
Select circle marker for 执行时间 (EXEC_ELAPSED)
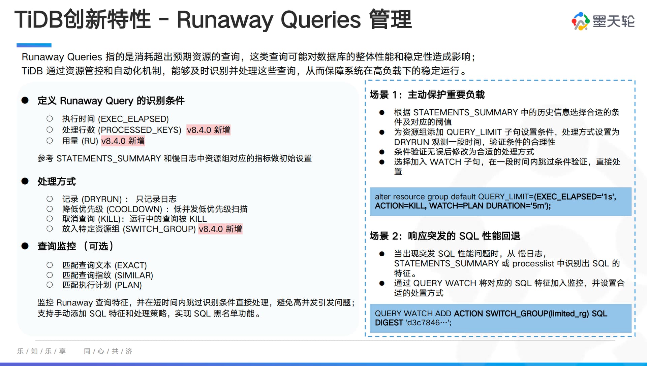pyautogui.click(x=50, y=119)
